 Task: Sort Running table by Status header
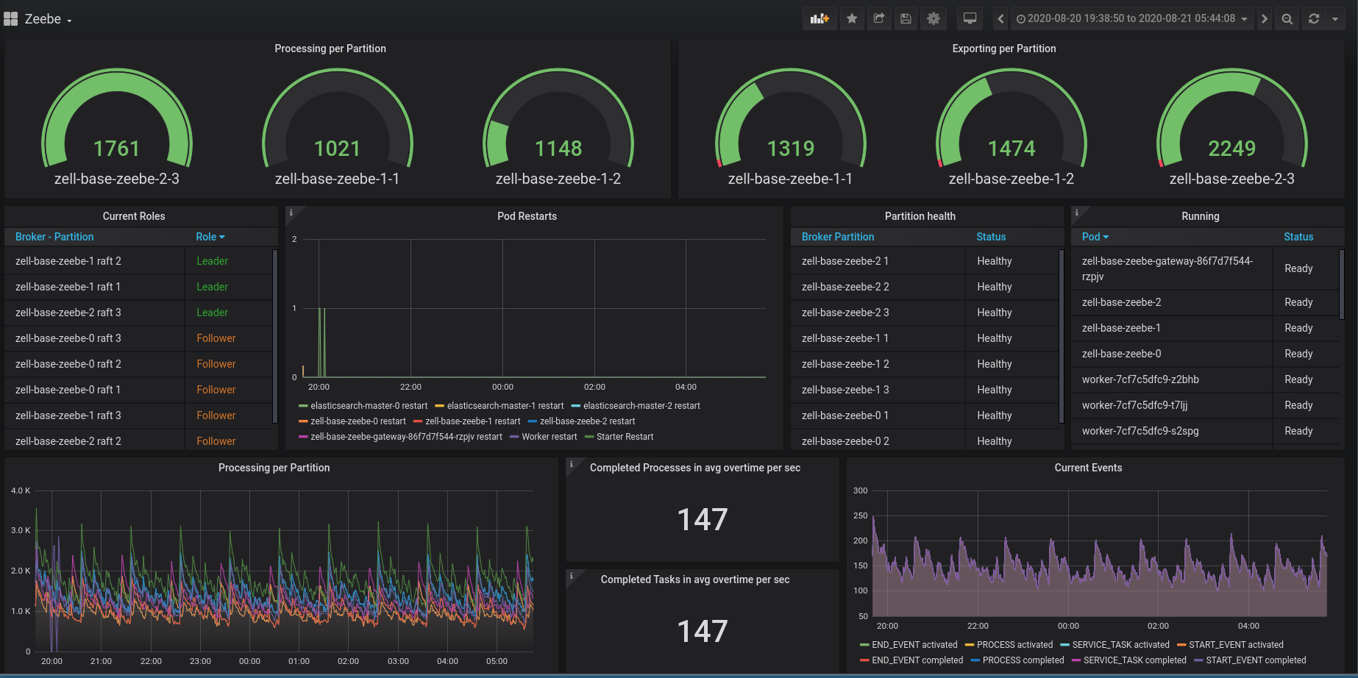pos(1298,237)
